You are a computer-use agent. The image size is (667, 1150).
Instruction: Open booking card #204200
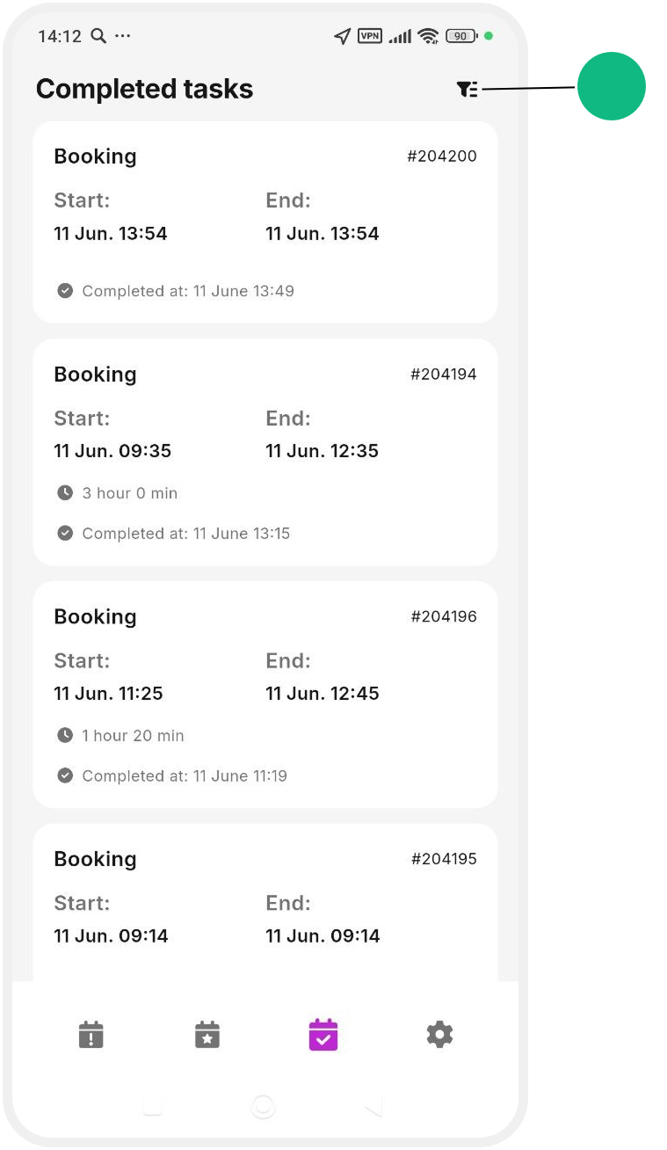click(265, 222)
